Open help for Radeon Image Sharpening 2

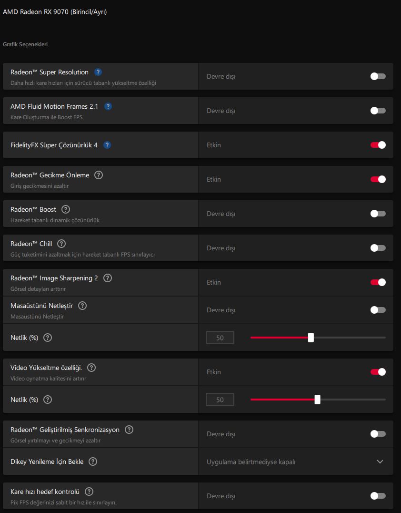[108, 278]
